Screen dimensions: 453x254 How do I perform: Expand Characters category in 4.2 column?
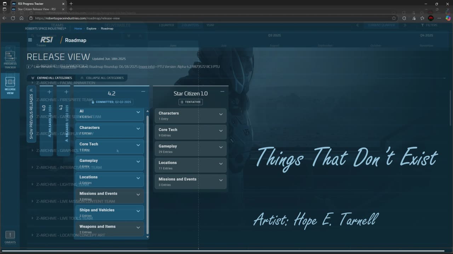tap(110, 130)
